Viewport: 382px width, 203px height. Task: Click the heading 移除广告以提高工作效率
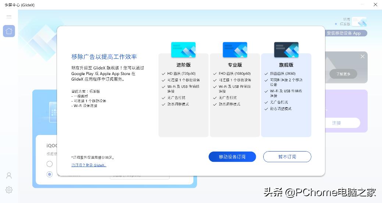104,57
